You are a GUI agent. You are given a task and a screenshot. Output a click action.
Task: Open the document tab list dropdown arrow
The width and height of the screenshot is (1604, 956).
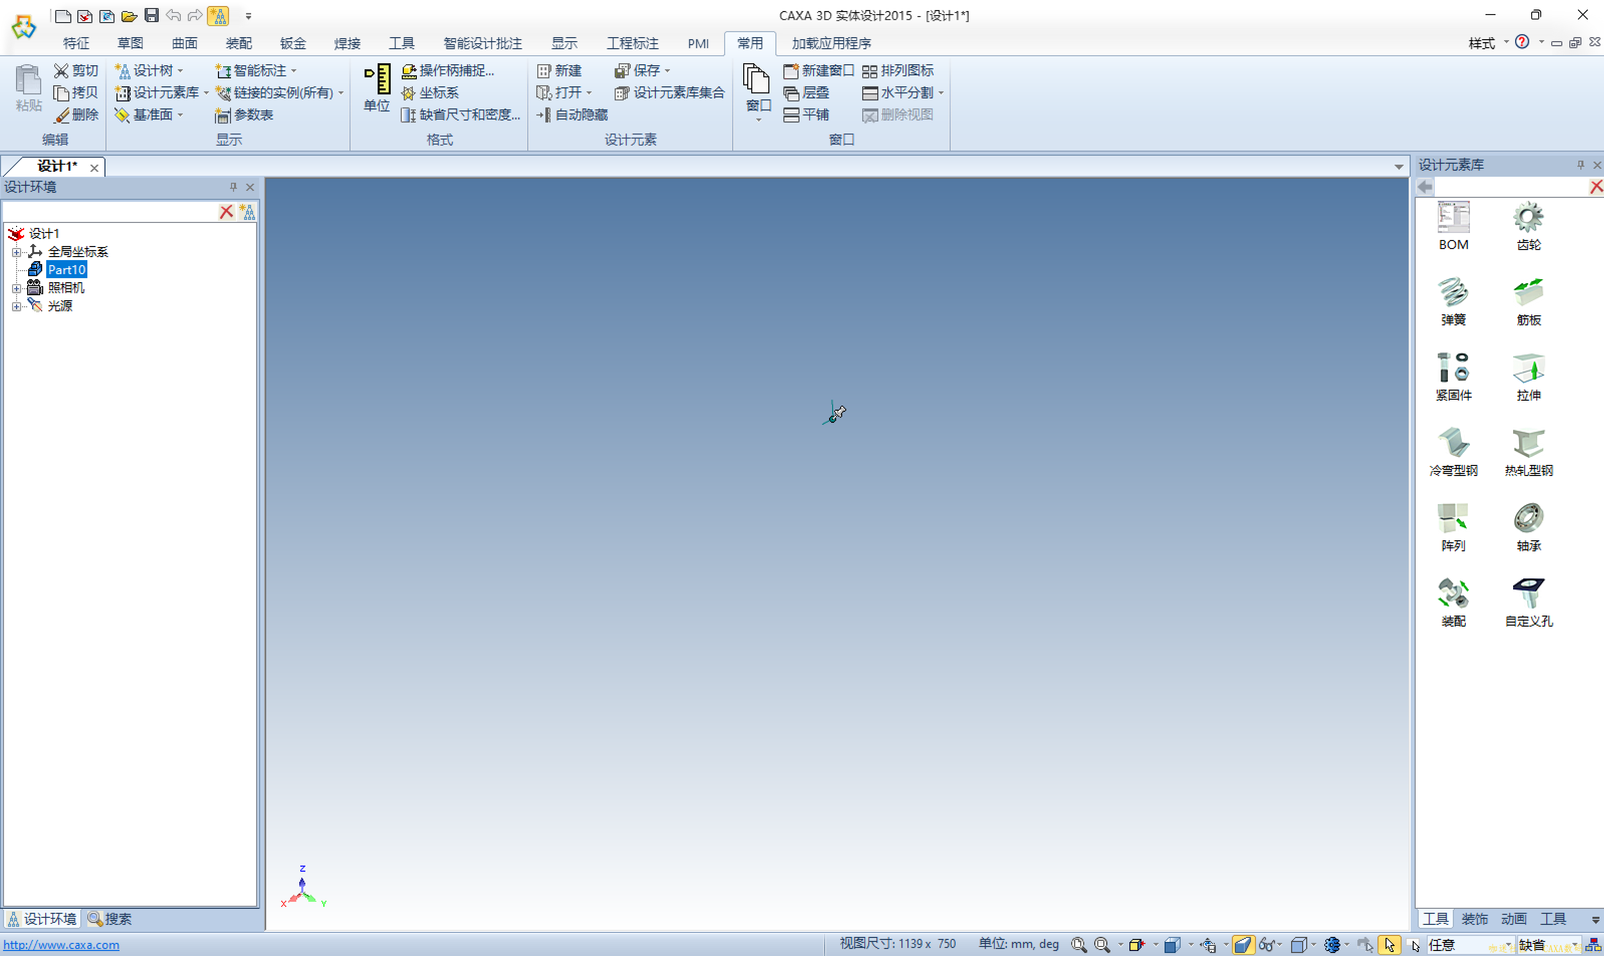point(1399,167)
